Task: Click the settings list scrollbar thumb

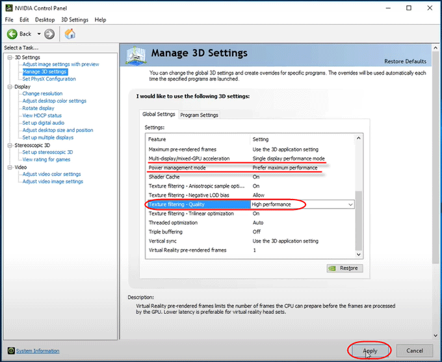Action: click(x=359, y=221)
